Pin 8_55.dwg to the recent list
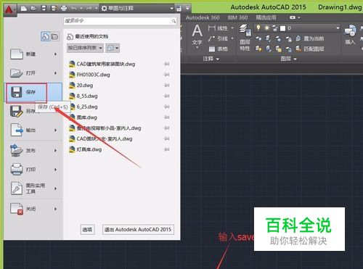Image resolution: width=363 pixels, height=269 pixels. 167,96
